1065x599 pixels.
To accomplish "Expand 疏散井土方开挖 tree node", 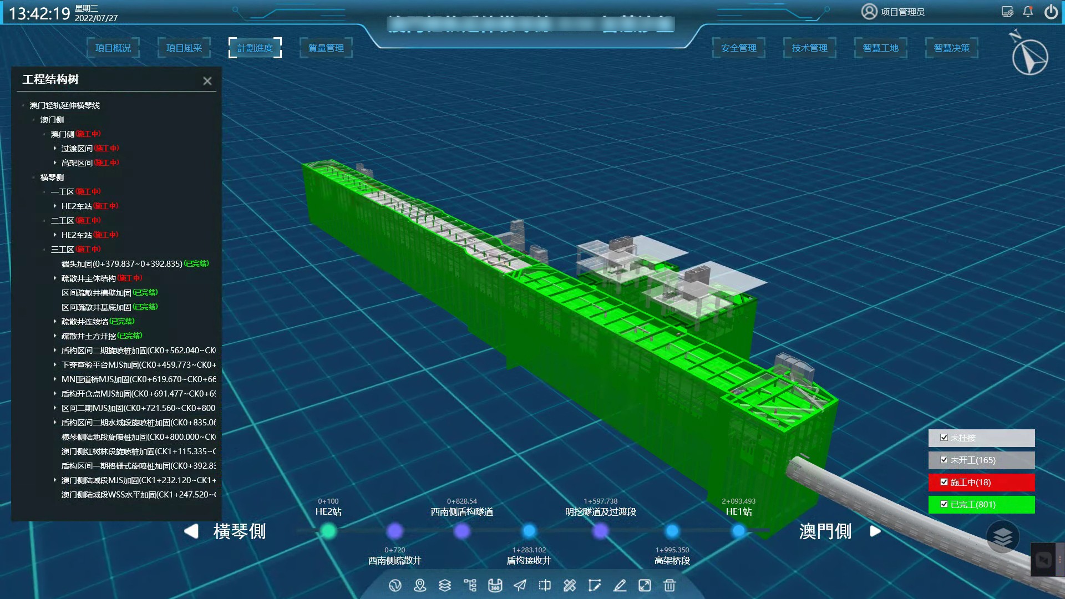I will pos(55,336).
